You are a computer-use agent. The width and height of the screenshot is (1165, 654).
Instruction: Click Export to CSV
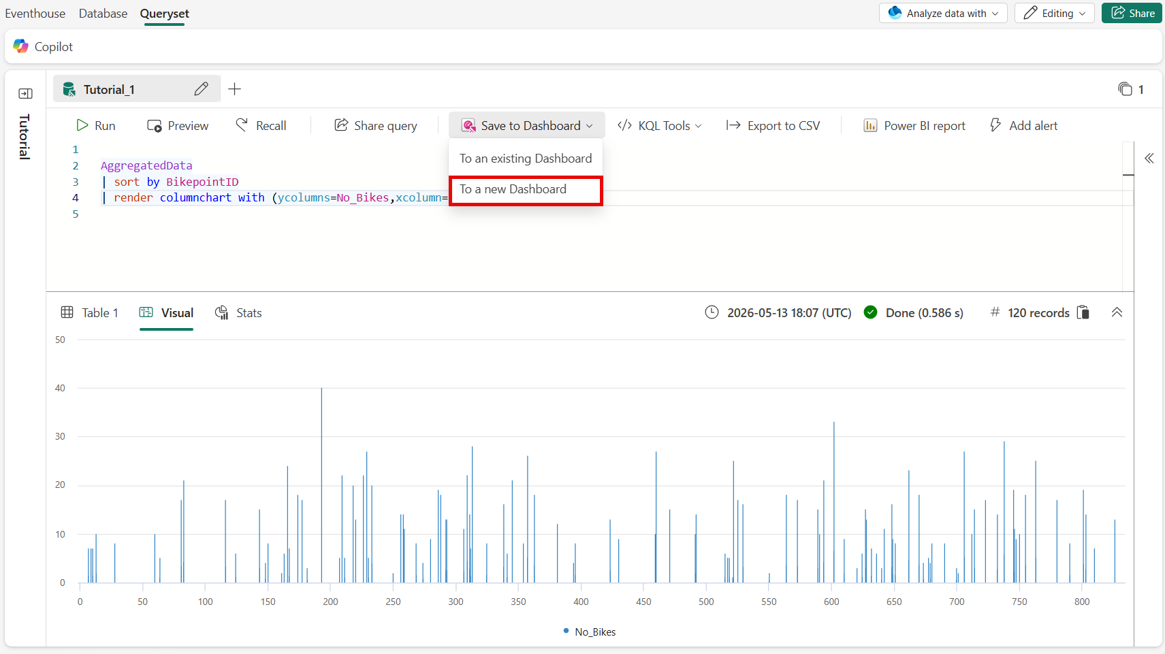coord(773,126)
